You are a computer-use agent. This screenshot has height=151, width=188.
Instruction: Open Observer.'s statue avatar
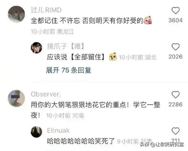click(16, 98)
